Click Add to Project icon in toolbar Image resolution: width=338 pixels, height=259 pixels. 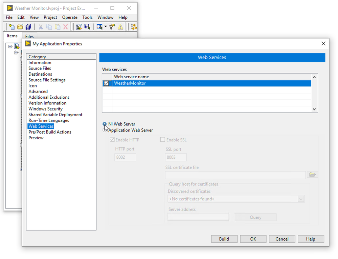(79, 27)
